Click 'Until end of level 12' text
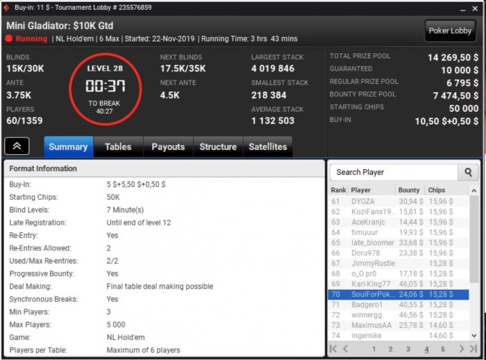Screen dimensions: 486x360 pos(139,223)
